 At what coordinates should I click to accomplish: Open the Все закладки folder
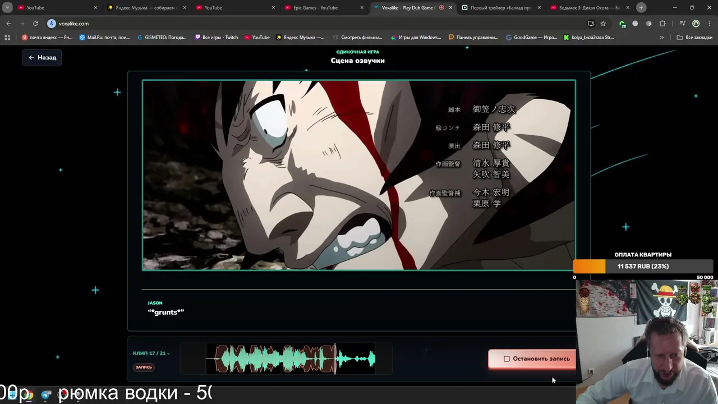pos(694,38)
